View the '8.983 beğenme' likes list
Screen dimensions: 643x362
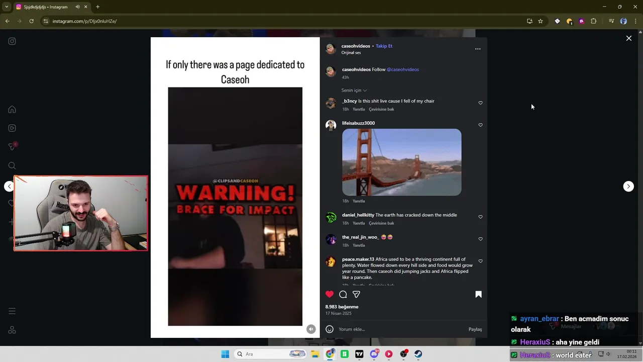pos(342,307)
